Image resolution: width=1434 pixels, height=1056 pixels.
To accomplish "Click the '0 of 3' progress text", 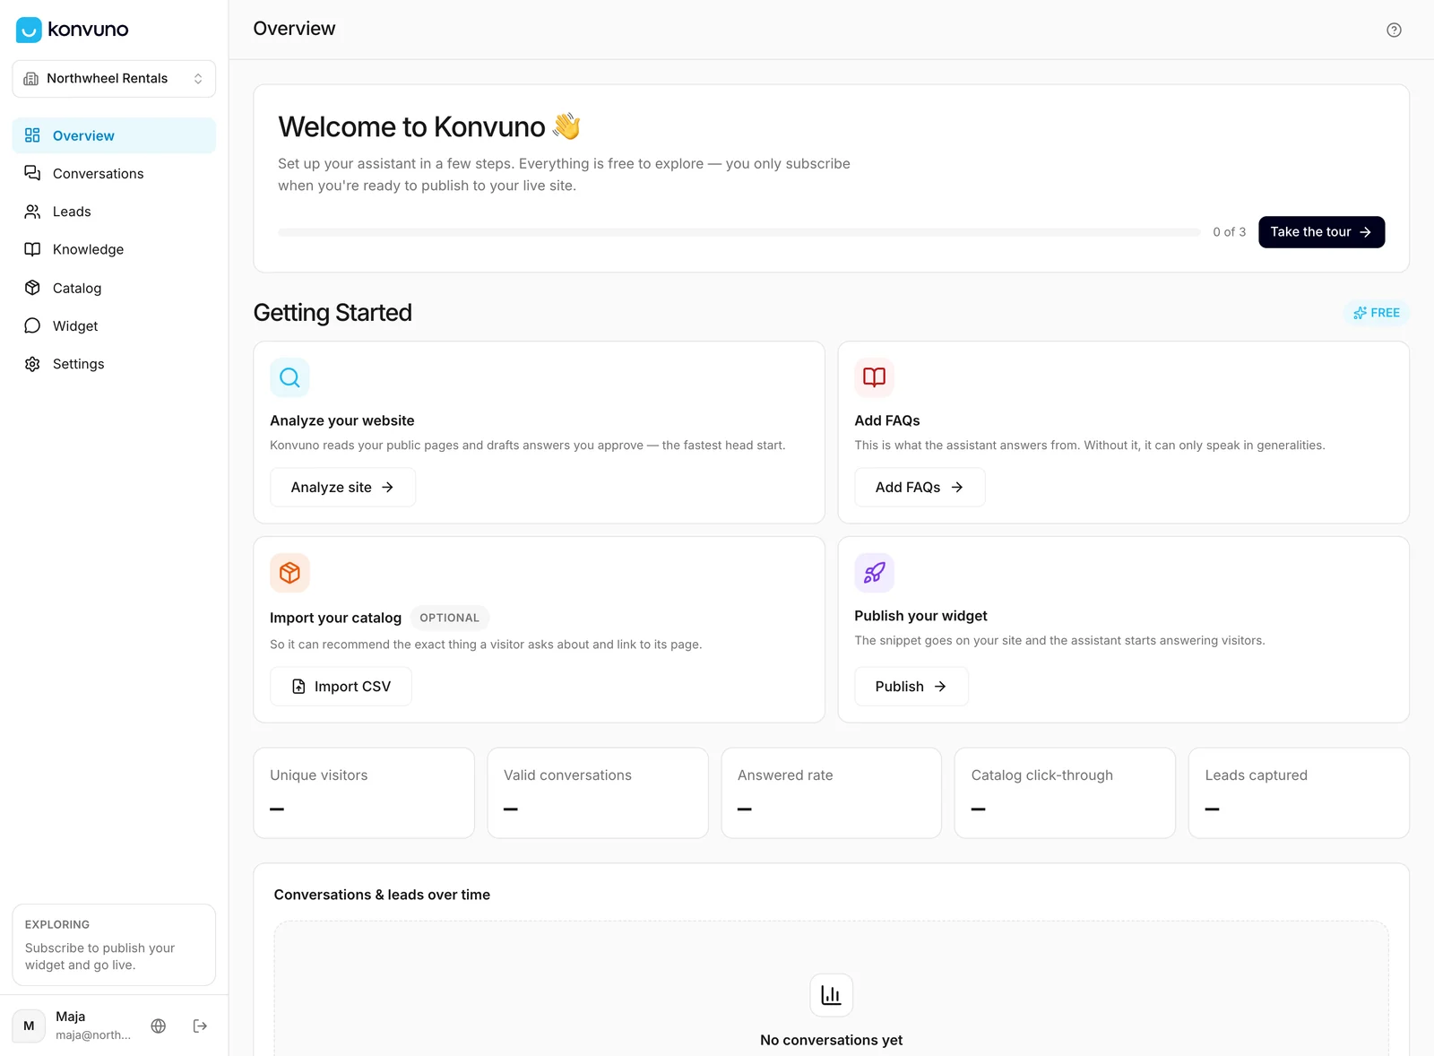I will [1230, 232].
